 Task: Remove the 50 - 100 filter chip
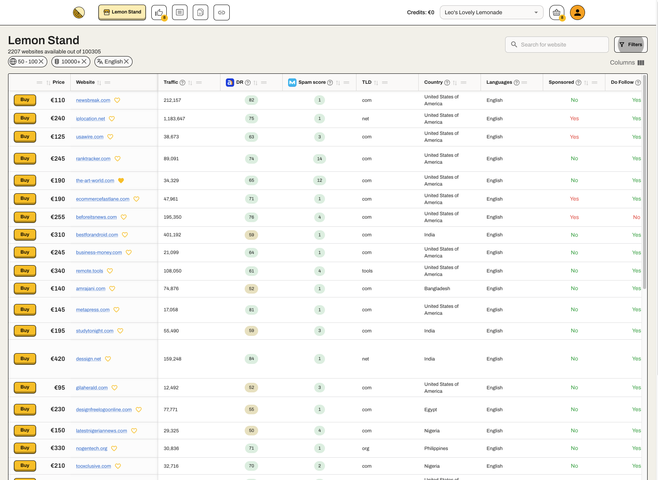[41, 61]
